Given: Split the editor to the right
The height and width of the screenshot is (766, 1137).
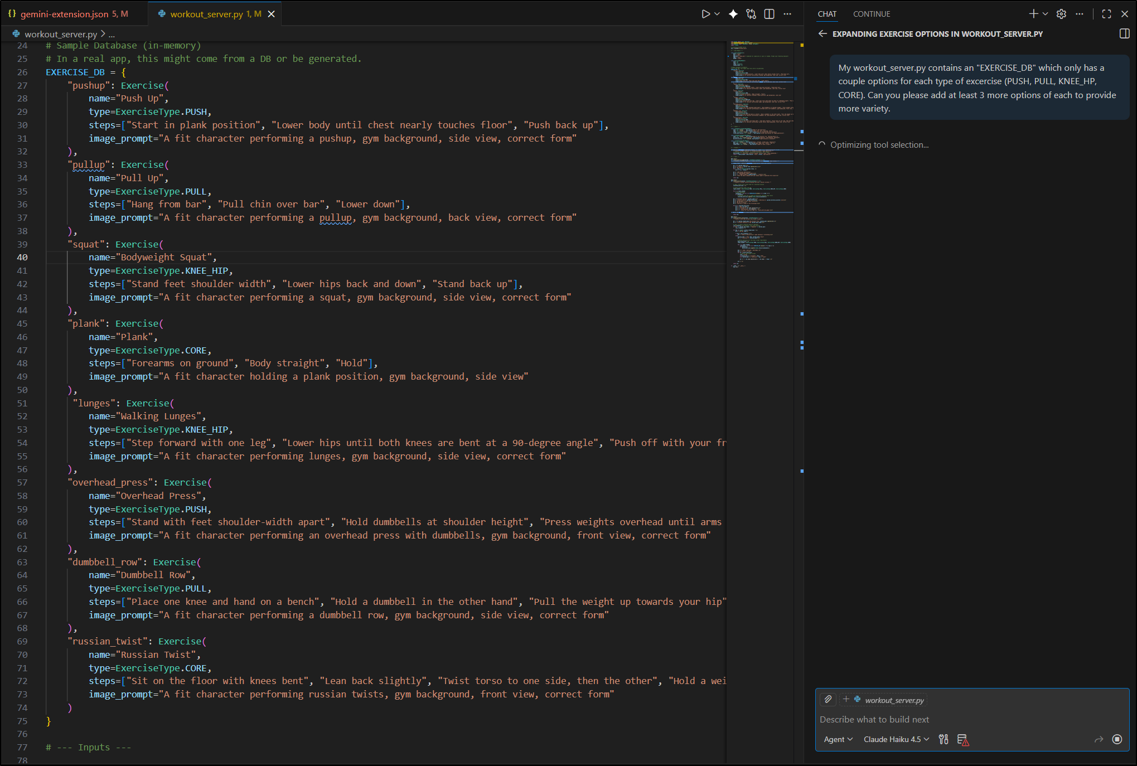Looking at the screenshot, I should coord(769,14).
